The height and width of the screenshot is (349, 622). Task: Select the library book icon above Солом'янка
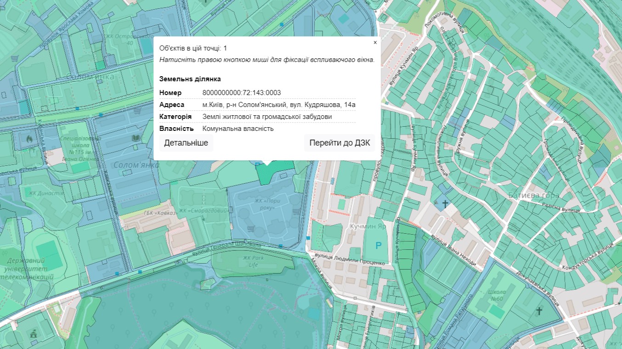136,138
